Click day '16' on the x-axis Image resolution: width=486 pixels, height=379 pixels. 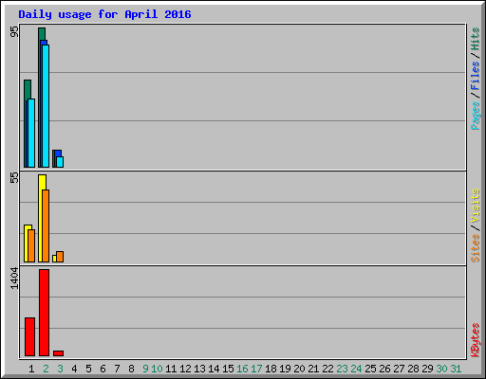[242, 369]
